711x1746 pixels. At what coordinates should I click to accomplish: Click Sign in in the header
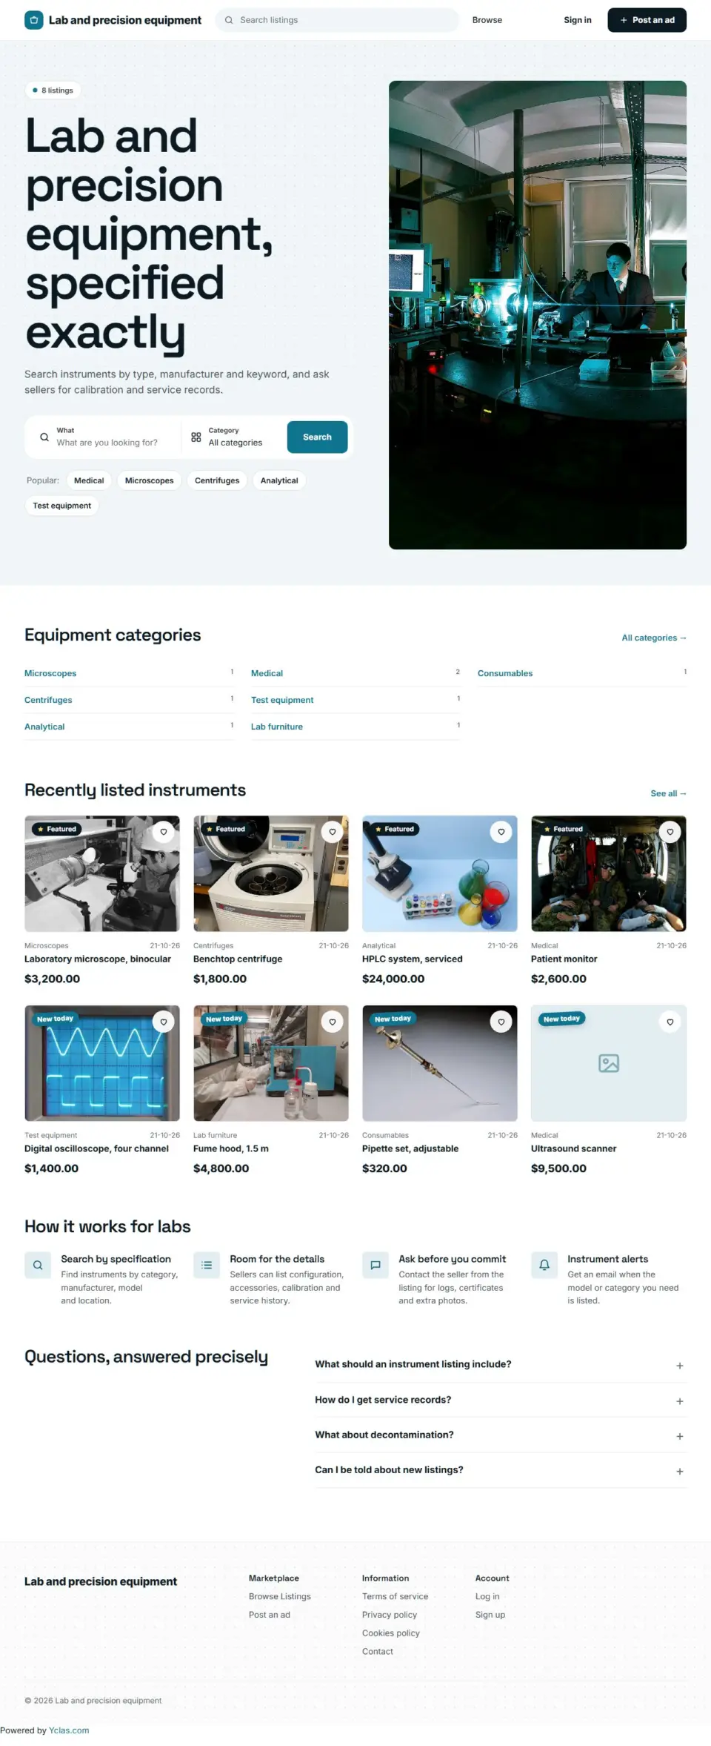tap(578, 20)
